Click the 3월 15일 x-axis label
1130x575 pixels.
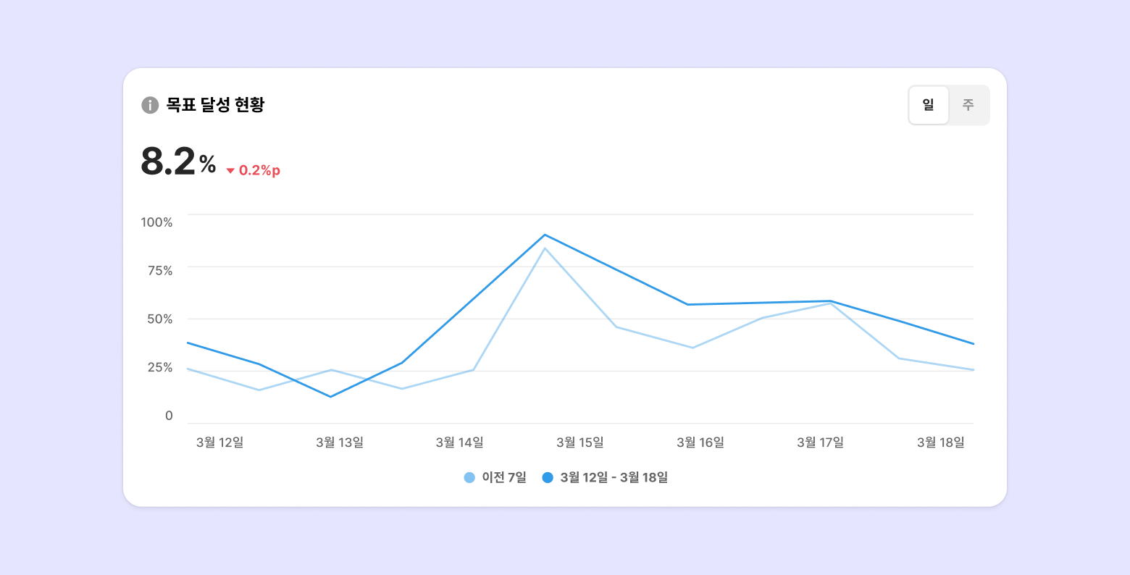coord(580,442)
